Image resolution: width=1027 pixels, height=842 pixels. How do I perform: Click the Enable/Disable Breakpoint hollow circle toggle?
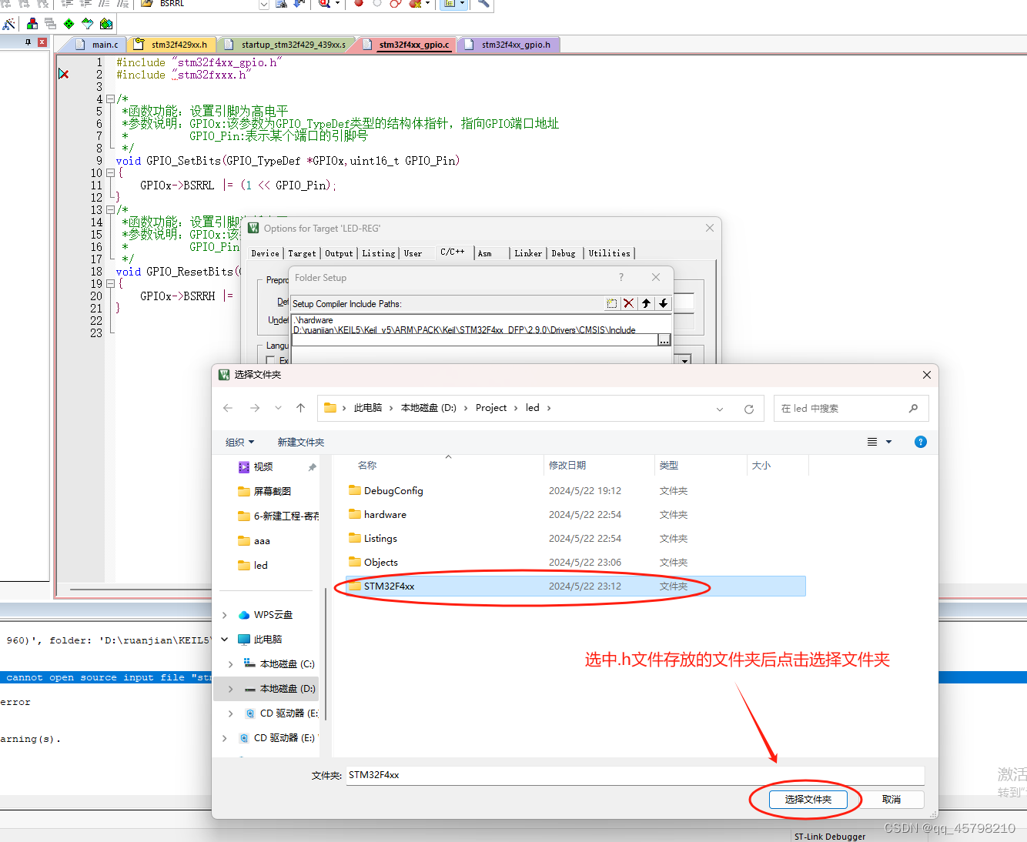pyautogui.click(x=376, y=5)
